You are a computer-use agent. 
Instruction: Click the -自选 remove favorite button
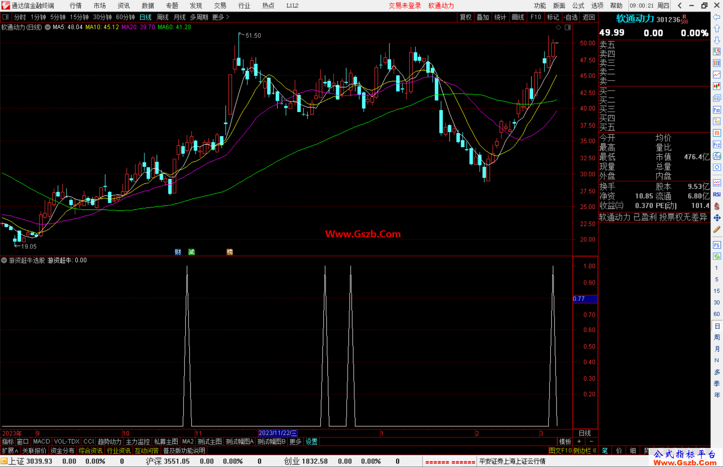571,17
